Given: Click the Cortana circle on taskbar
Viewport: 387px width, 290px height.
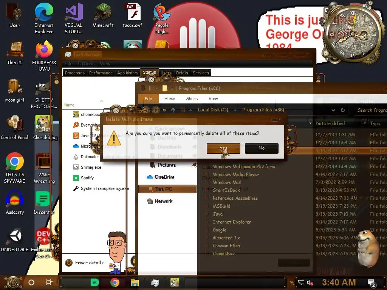Looking at the screenshot, I should coord(31,282).
